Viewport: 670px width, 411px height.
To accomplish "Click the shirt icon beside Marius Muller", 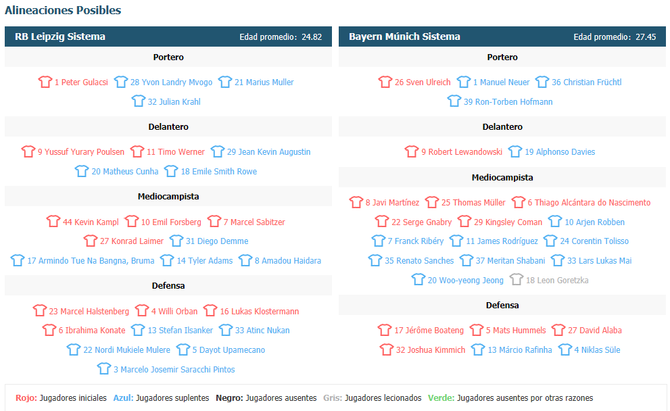I will click(225, 82).
